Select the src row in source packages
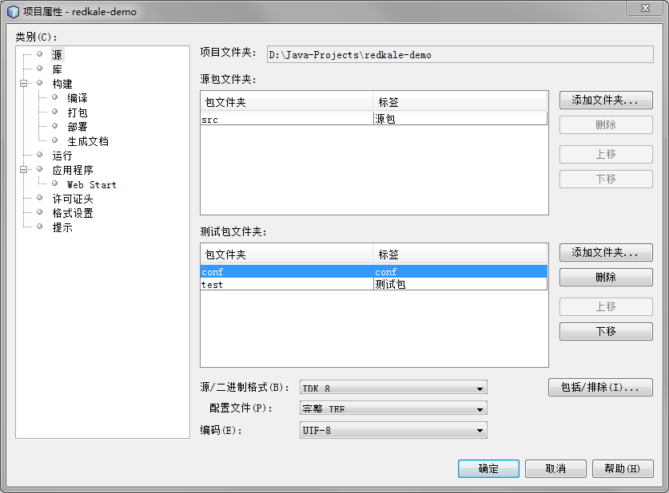This screenshot has width=669, height=493. click(x=286, y=119)
